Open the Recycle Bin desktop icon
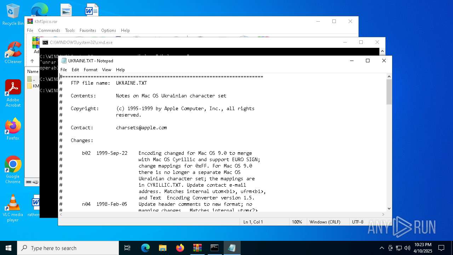 pos(13,14)
